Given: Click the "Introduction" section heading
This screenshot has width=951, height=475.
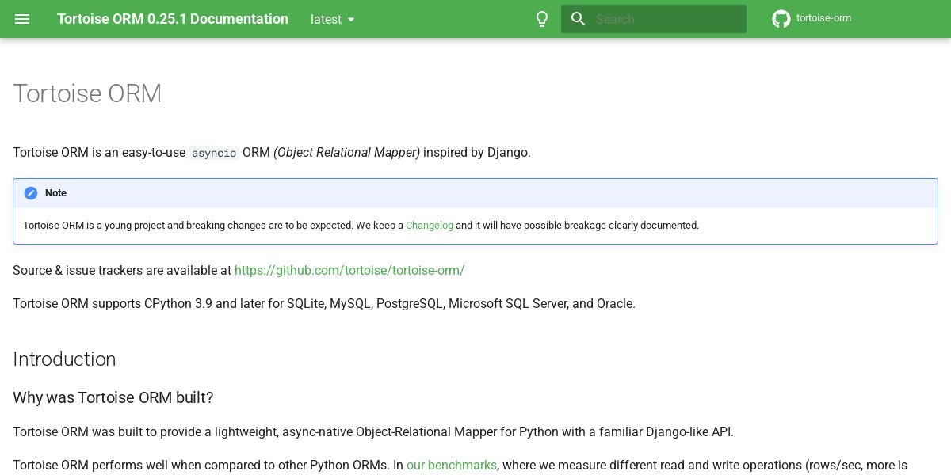Looking at the screenshot, I should [64, 359].
